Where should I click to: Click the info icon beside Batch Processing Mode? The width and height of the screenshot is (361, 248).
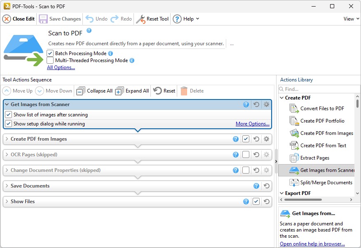(x=110, y=53)
